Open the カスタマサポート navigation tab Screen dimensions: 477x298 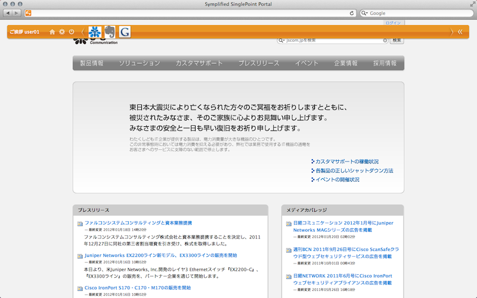tap(199, 63)
